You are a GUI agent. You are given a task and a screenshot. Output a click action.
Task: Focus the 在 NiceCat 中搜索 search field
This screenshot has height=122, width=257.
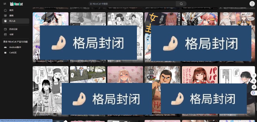132,4
